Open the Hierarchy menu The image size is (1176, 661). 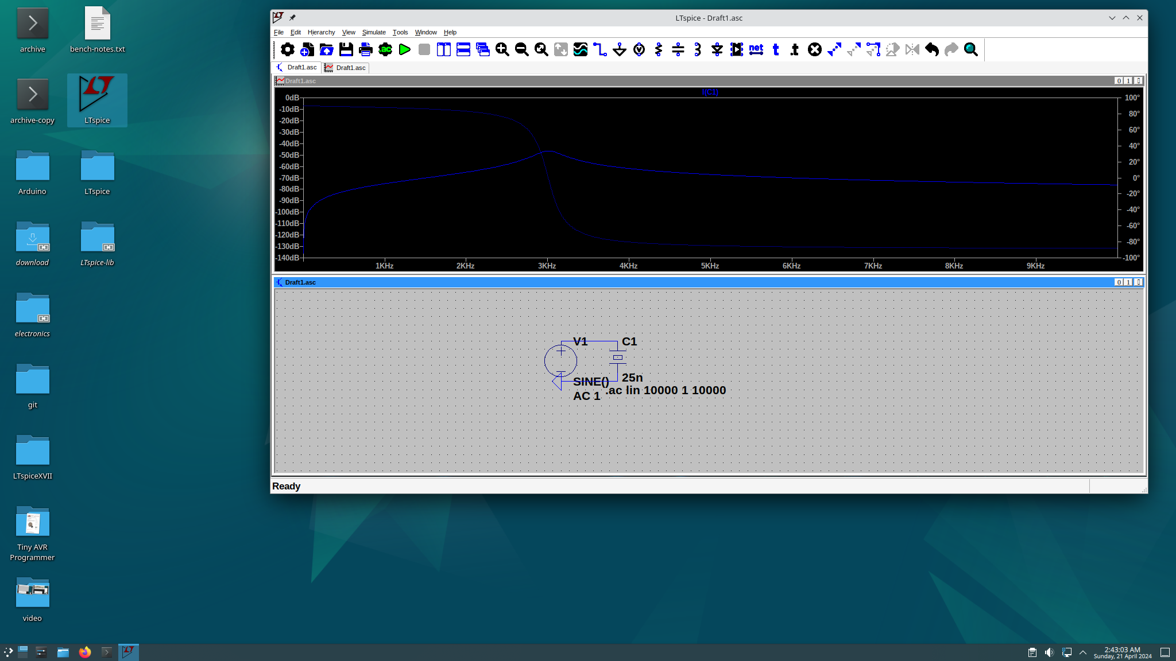tap(321, 32)
